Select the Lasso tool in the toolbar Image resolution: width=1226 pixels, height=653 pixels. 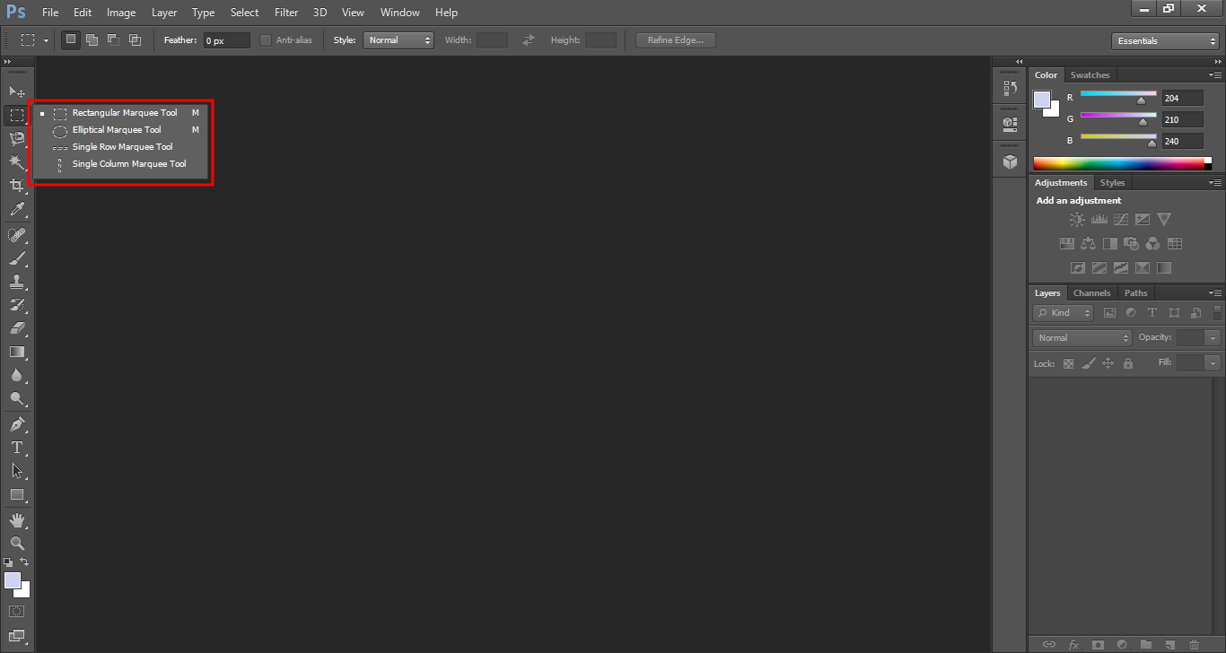click(x=17, y=138)
